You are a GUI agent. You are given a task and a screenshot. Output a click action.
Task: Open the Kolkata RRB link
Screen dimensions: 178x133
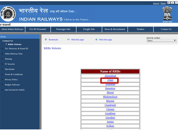pos(110,126)
